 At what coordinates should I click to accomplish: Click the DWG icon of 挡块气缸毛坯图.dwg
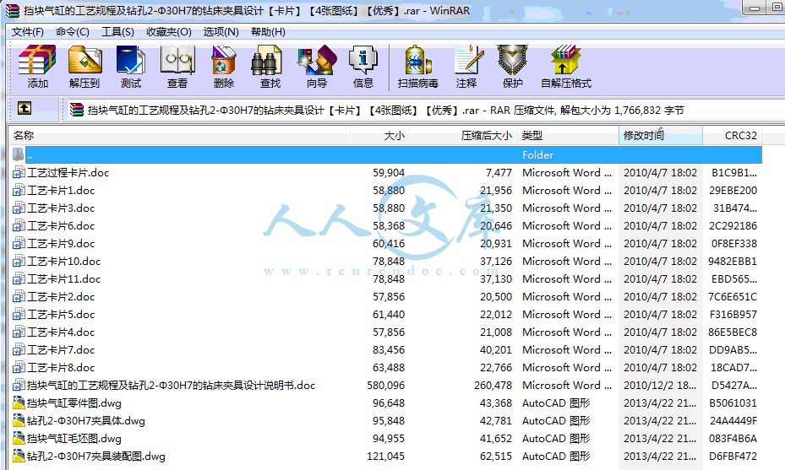(19, 439)
